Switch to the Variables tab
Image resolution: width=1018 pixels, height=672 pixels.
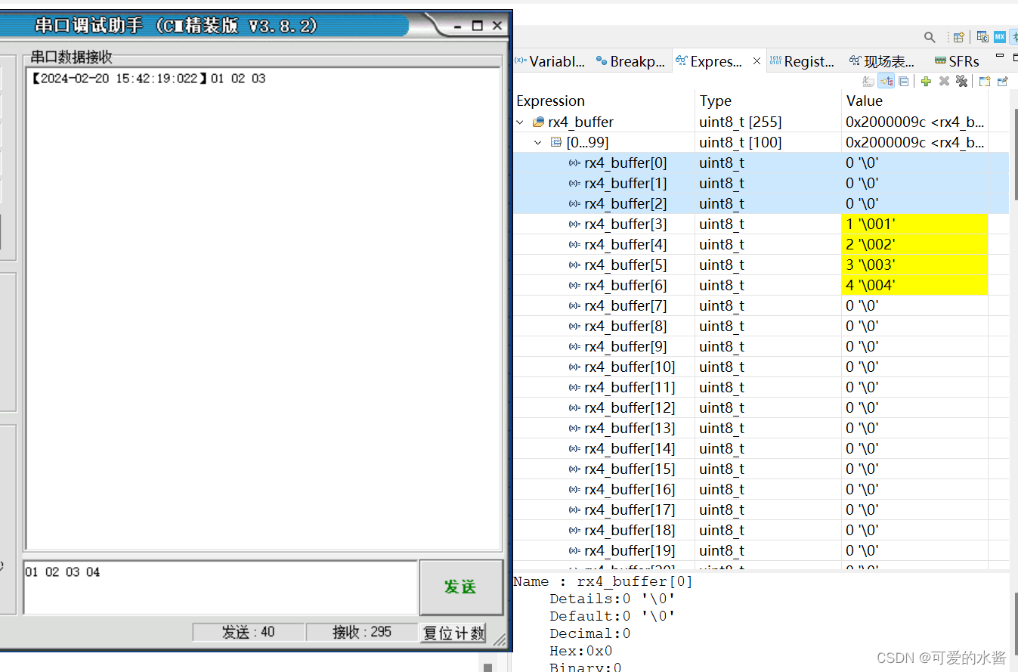pos(550,61)
